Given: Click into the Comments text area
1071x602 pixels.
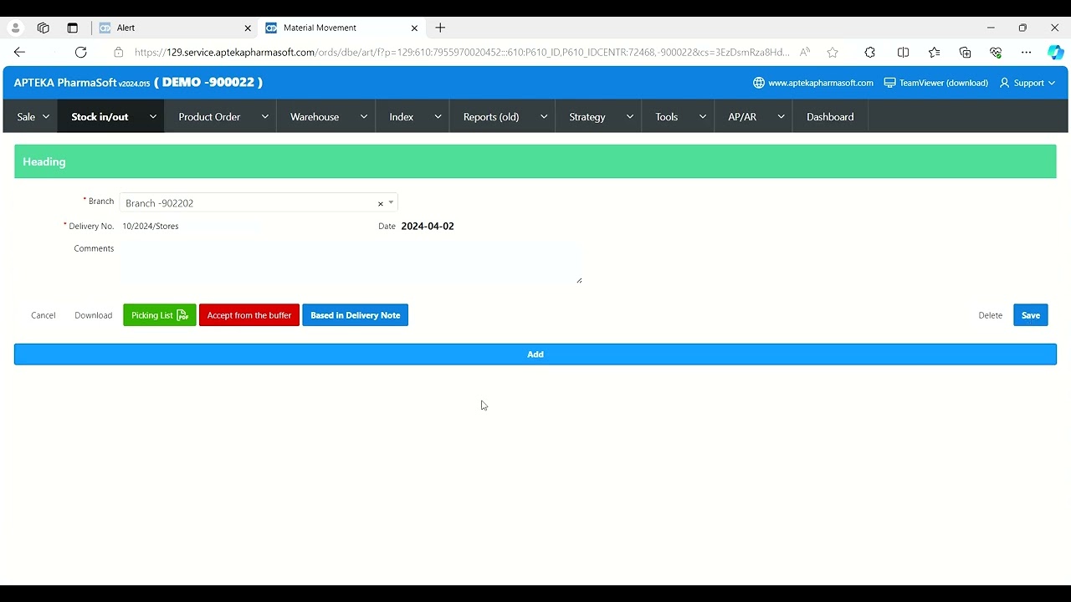Looking at the screenshot, I should 351,263.
